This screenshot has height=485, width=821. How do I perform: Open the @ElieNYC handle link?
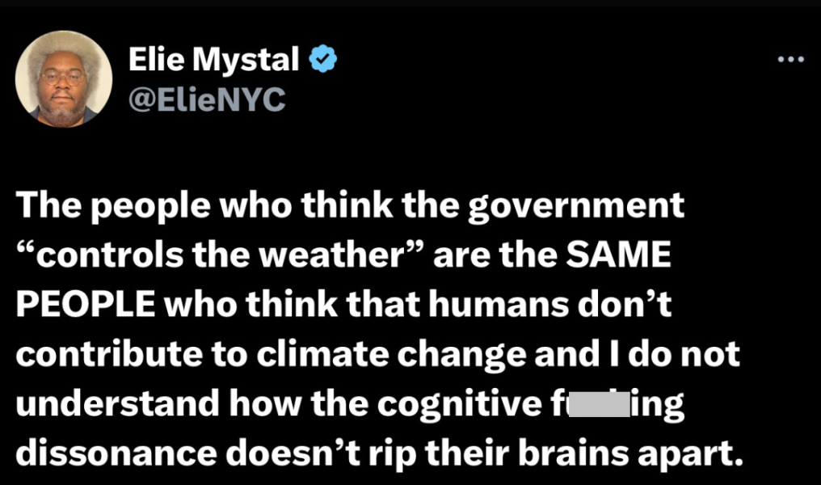point(207,99)
